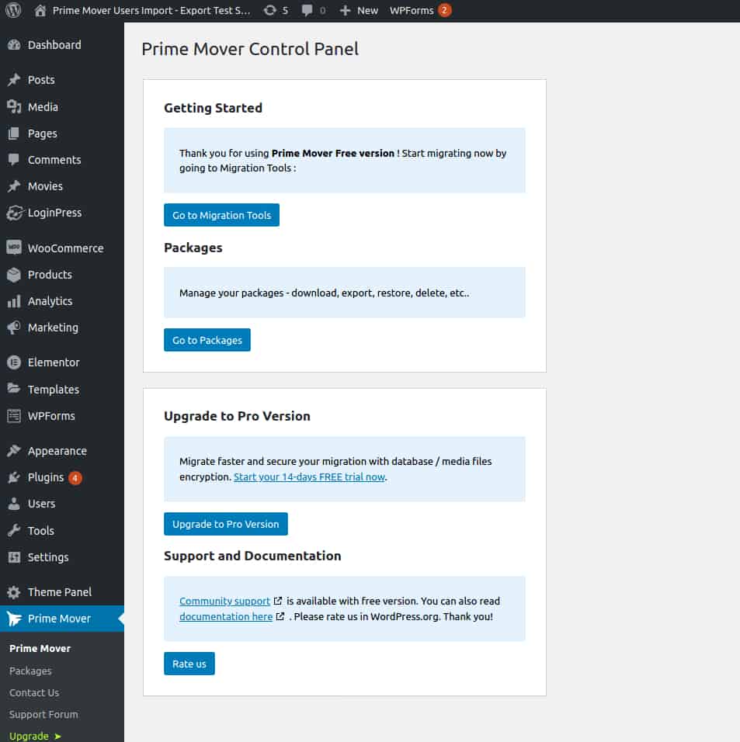
Task: Click the Tools wrench icon
Action: click(x=14, y=530)
